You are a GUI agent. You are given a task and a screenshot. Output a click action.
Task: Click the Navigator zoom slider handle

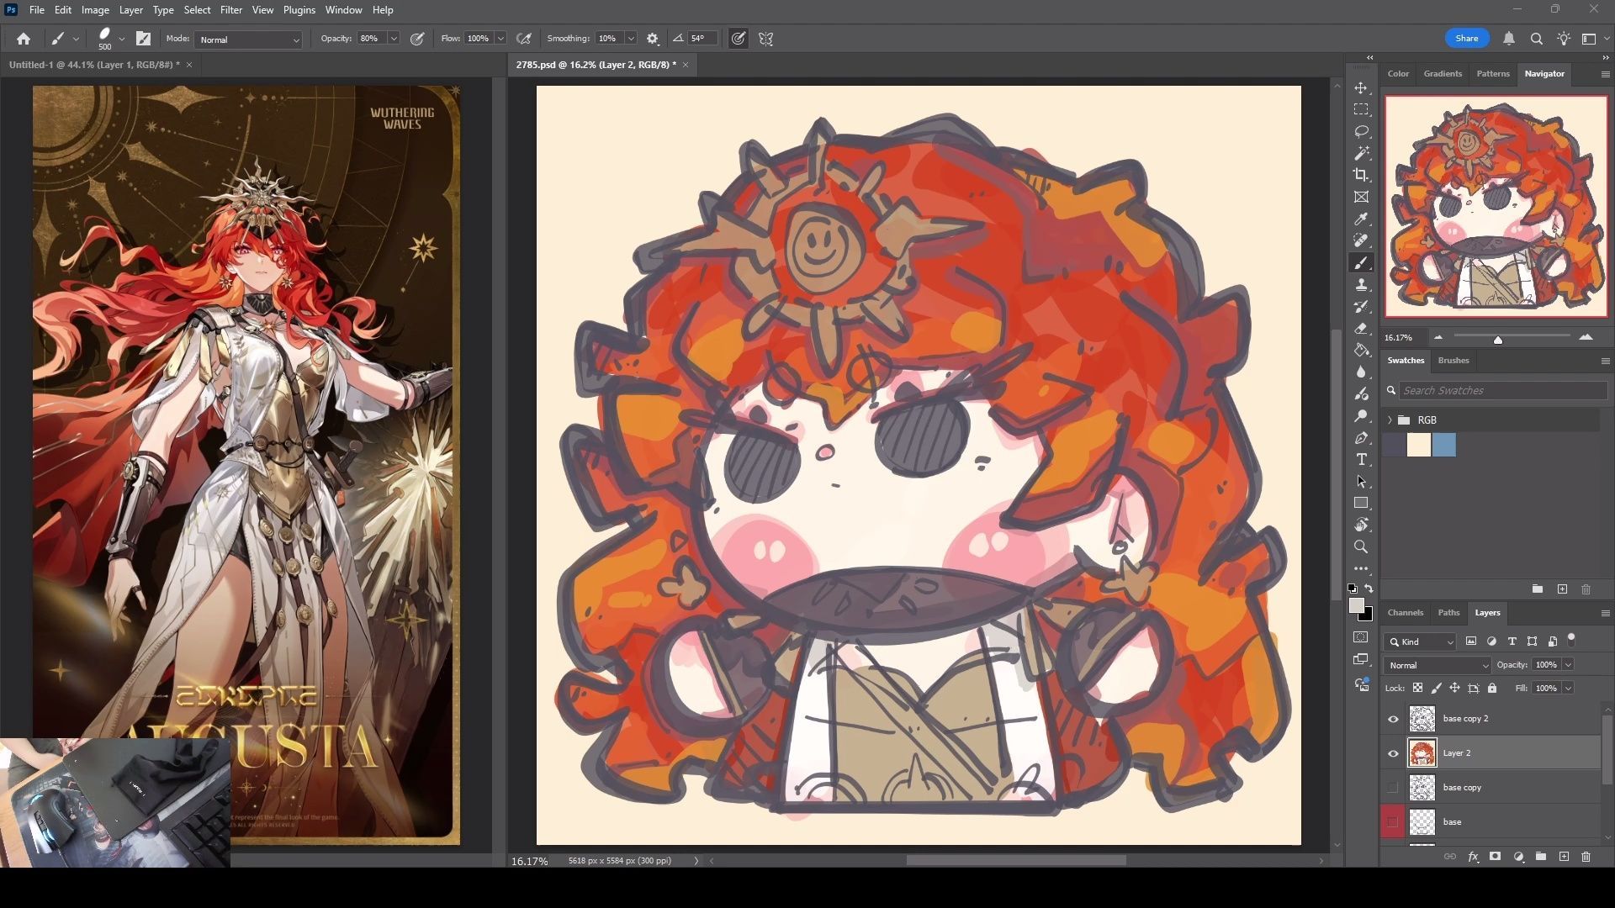1497,340
